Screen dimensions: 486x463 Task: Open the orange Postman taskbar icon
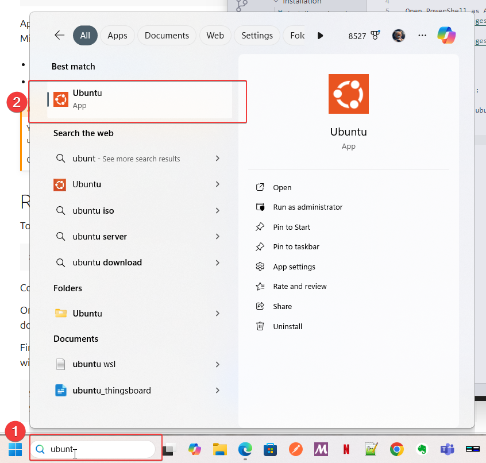coord(296,449)
